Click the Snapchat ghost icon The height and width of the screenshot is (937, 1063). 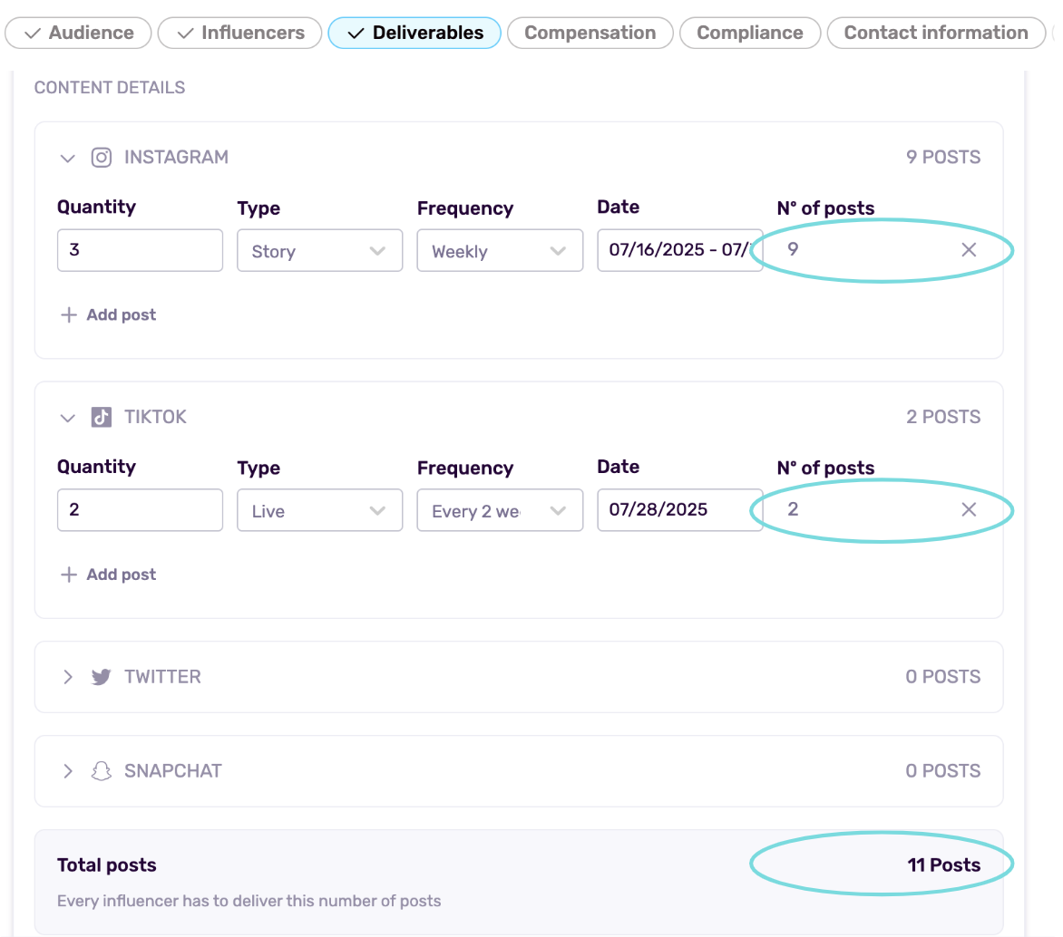pos(102,771)
